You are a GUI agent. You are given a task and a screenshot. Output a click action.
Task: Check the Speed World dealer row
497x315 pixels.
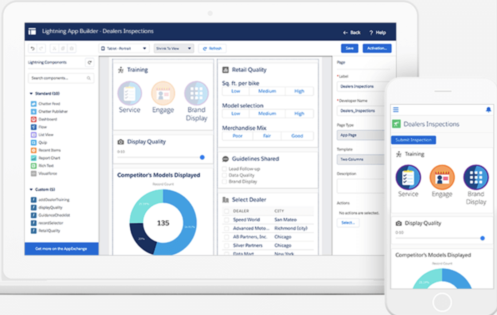[x=226, y=220]
